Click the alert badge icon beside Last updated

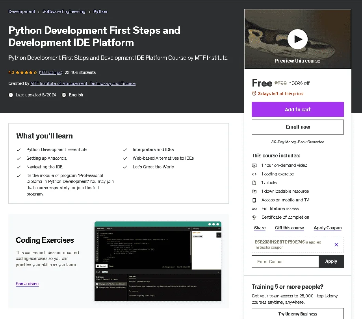coord(11,95)
